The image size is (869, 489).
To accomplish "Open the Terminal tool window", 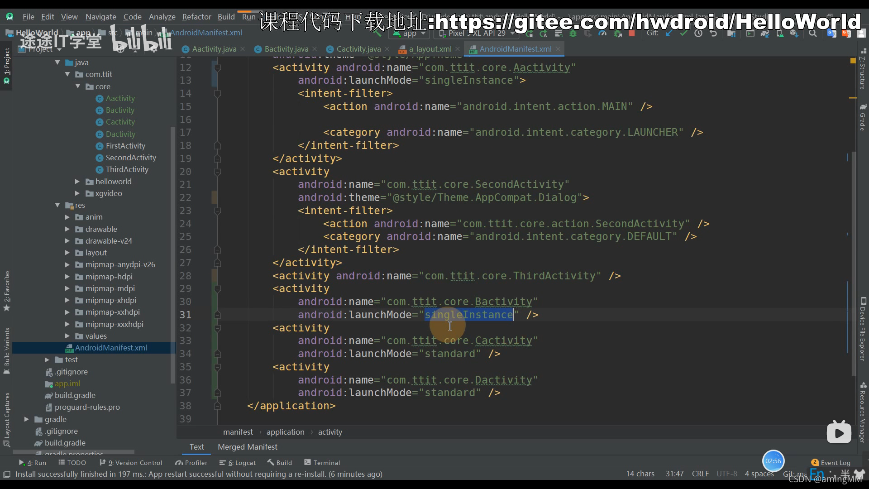I will 322,462.
